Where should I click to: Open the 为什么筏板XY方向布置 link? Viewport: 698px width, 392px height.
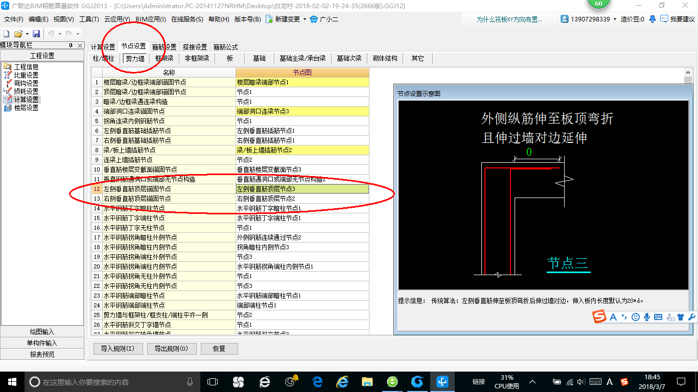509,19
